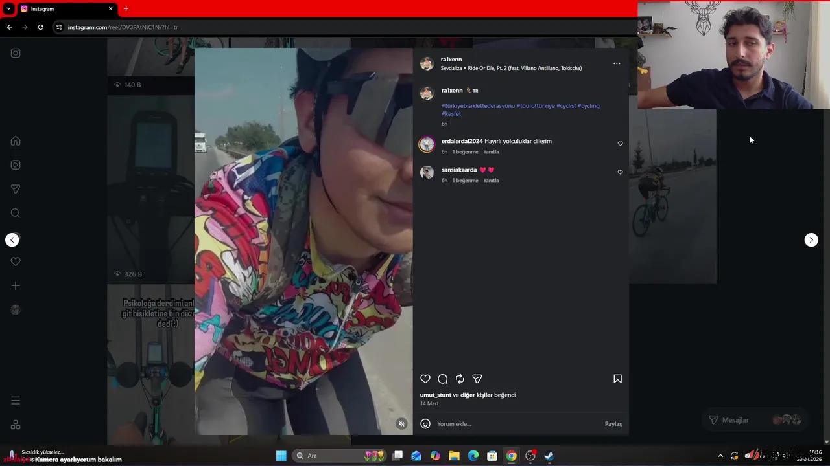This screenshot has height=466, width=830.
Task: Open a new browser tab with the plus
Action: 126,9
